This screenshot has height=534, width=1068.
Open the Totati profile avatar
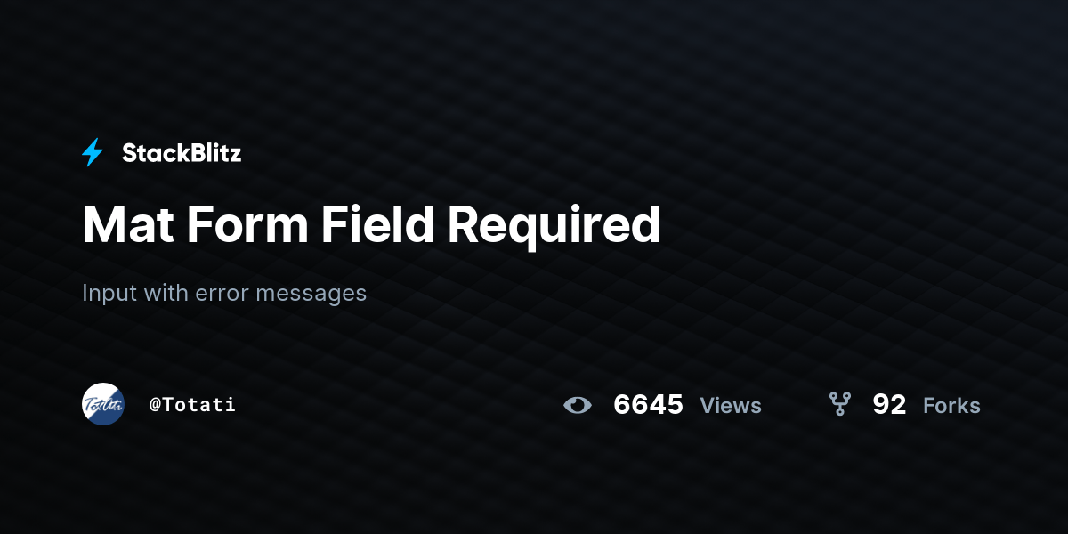(103, 404)
